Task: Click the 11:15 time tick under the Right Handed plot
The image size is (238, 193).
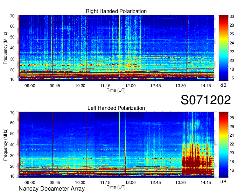Action: [x=105, y=86]
